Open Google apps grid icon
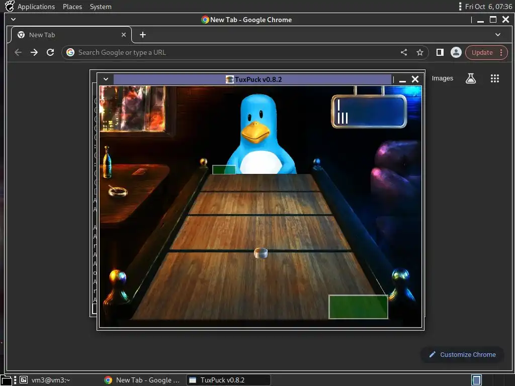This screenshot has width=515, height=386. (495, 78)
